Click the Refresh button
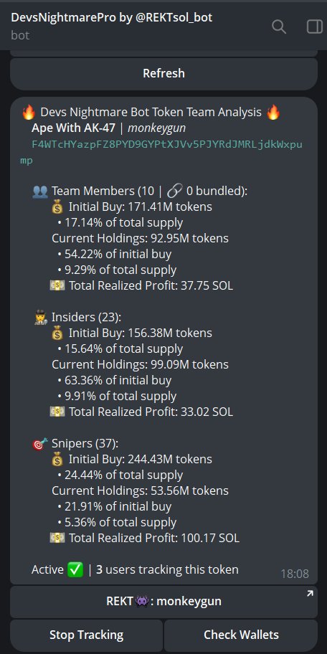The width and height of the screenshot is (327, 654). click(163, 73)
